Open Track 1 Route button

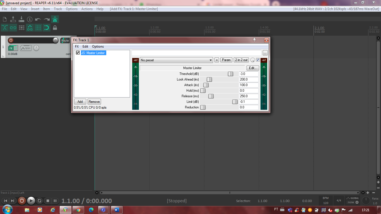pos(65,40)
